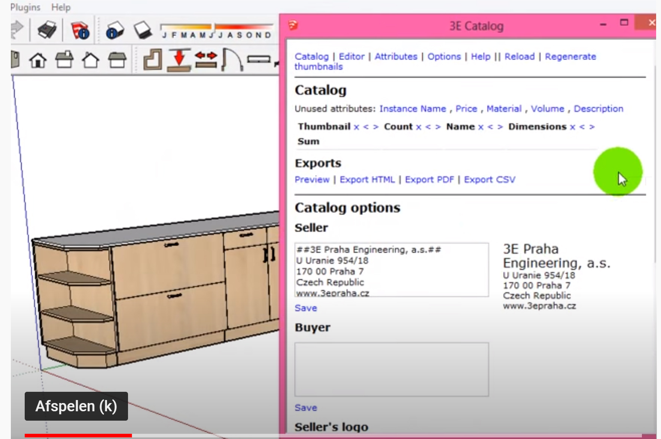Add the Price unused attribute
This screenshot has height=439, width=661.
(466, 109)
